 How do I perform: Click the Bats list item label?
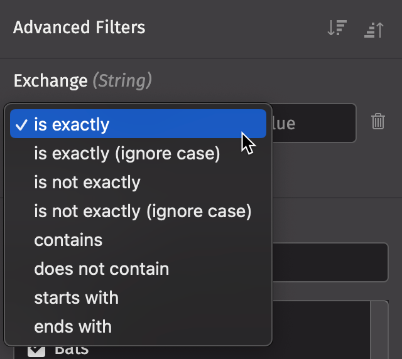[72, 351]
